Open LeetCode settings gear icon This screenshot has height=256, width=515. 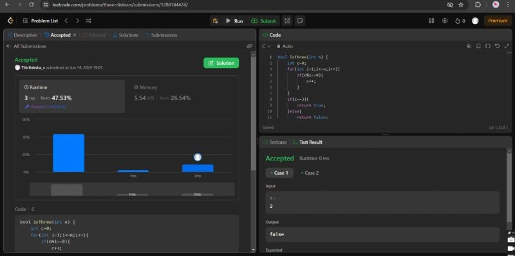pos(445,21)
